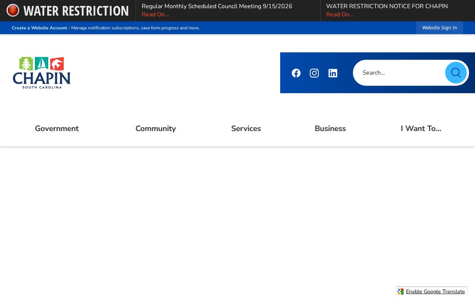475x297 pixels.
Task: Read On for Water Restriction Notice
Action: 340,14
